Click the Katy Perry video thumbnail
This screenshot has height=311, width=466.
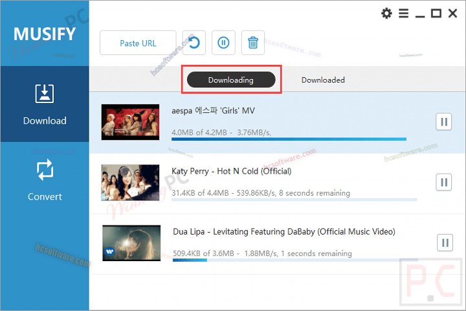130,183
